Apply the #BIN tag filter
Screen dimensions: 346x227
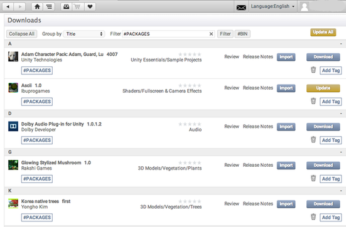tap(242, 34)
